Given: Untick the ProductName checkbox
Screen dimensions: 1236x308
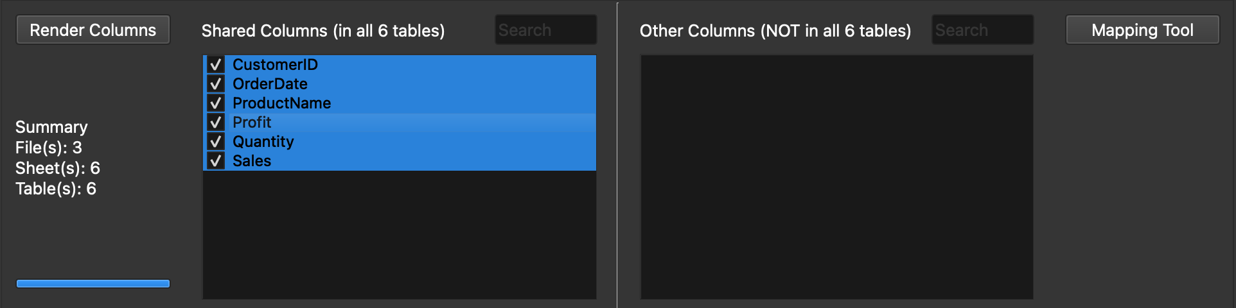Looking at the screenshot, I should click(x=216, y=103).
